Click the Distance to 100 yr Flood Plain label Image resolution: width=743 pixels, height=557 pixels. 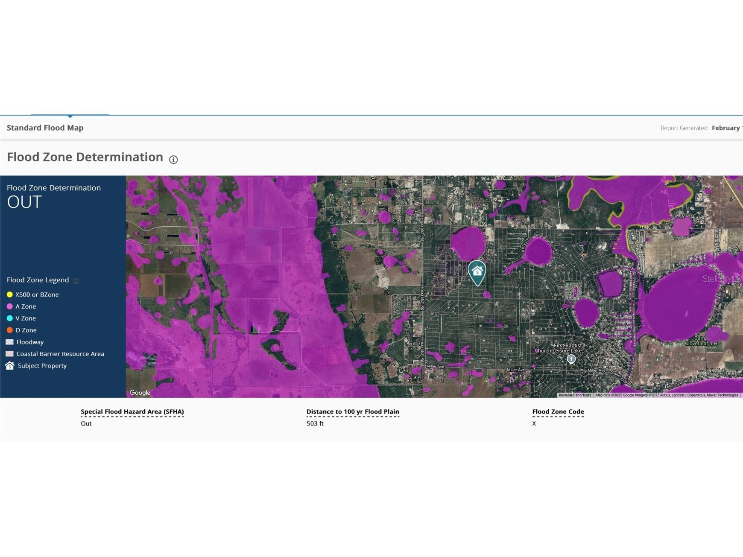click(353, 412)
